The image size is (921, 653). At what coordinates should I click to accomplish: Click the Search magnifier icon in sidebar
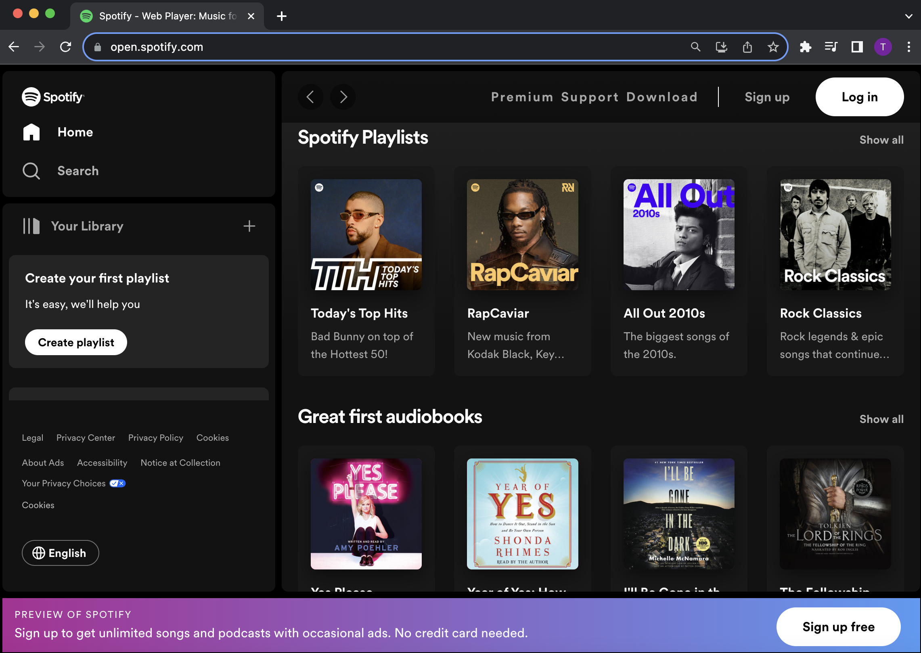pos(31,171)
